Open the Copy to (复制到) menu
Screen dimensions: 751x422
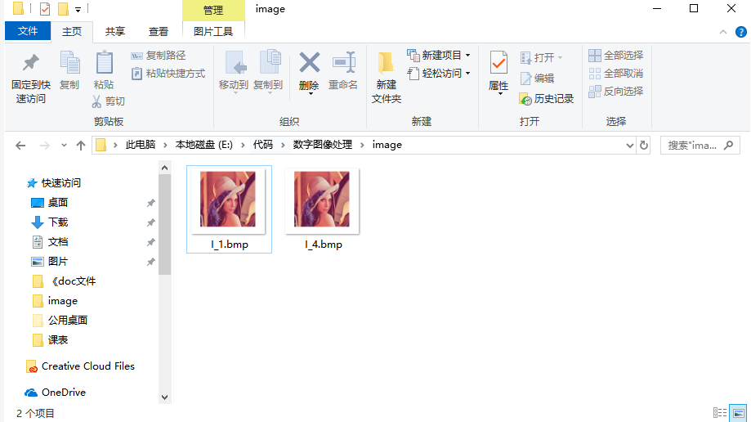point(268,72)
